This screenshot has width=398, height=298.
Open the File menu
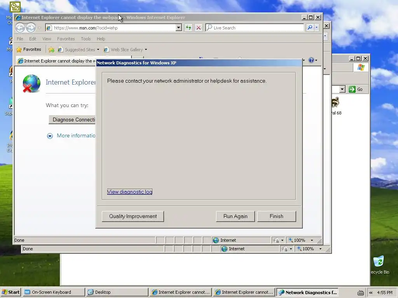pos(20,39)
